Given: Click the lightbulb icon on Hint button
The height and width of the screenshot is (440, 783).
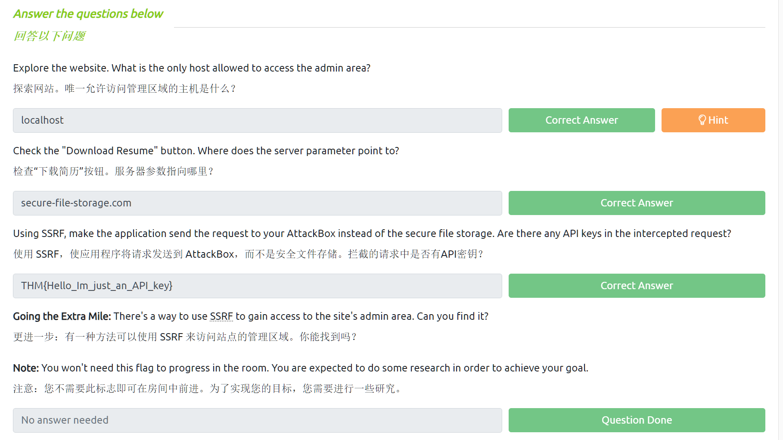Looking at the screenshot, I should (x=702, y=120).
